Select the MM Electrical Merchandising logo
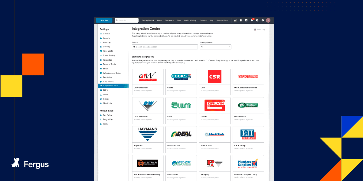This screenshot has height=181, width=363. point(148,163)
